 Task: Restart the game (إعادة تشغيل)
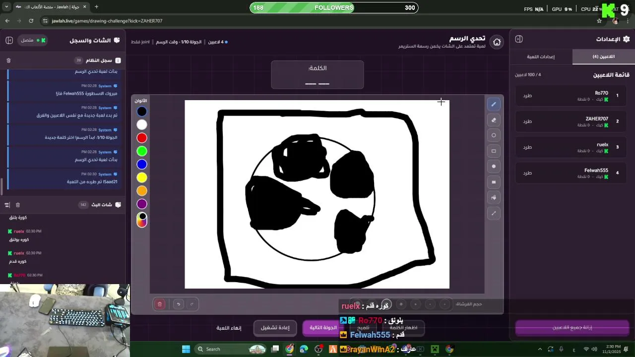point(275,328)
